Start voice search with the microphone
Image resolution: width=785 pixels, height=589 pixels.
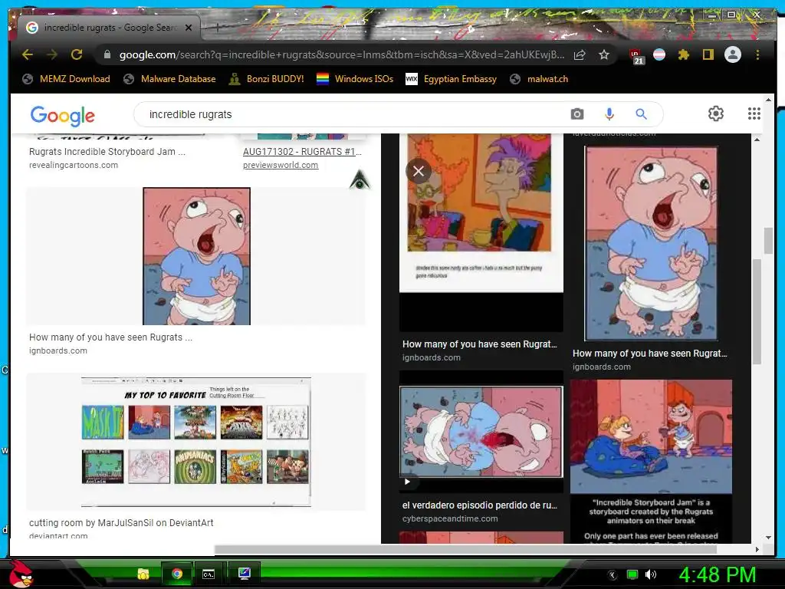coord(609,114)
